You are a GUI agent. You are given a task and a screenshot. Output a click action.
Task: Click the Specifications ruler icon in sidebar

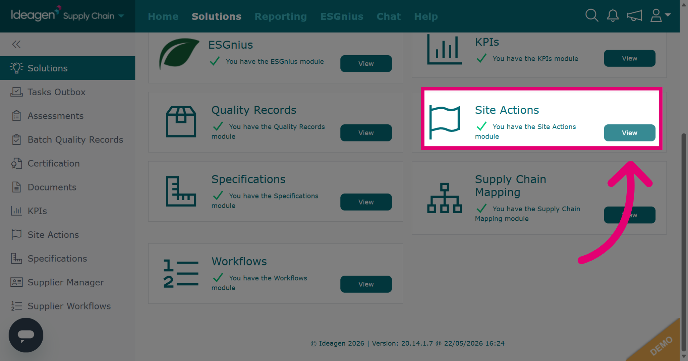pos(16,258)
